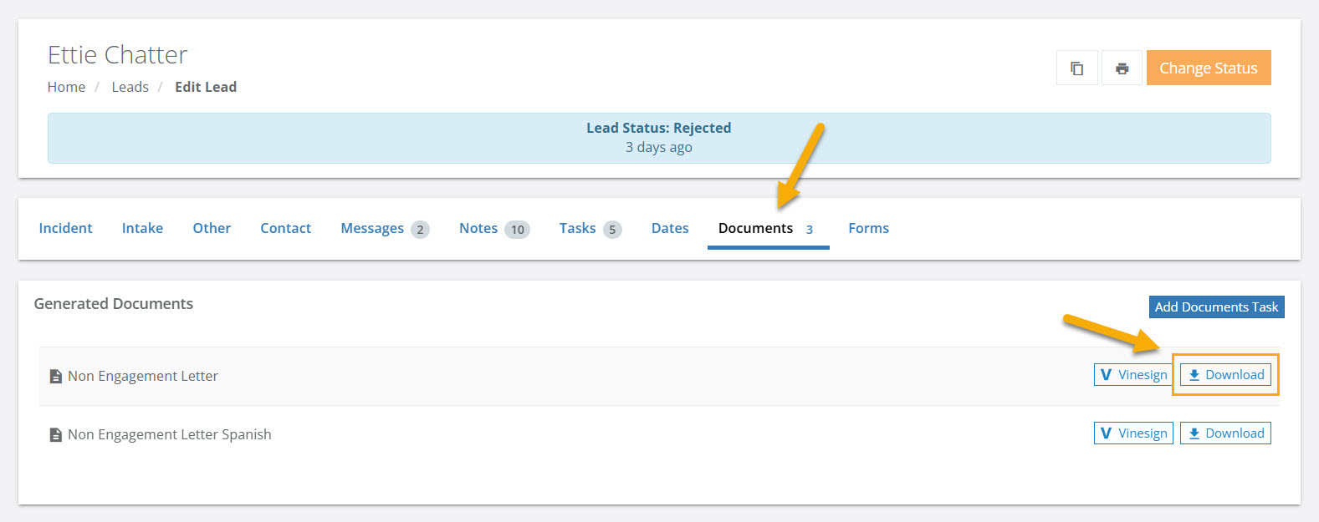
Task: Go to the Home breadcrumb link
Action: click(66, 87)
